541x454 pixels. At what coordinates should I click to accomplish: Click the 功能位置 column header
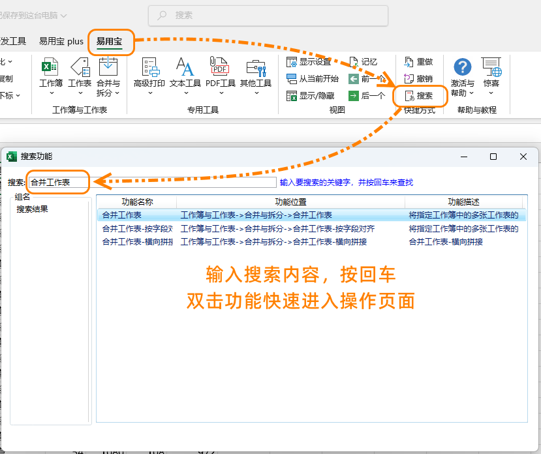[x=290, y=202]
